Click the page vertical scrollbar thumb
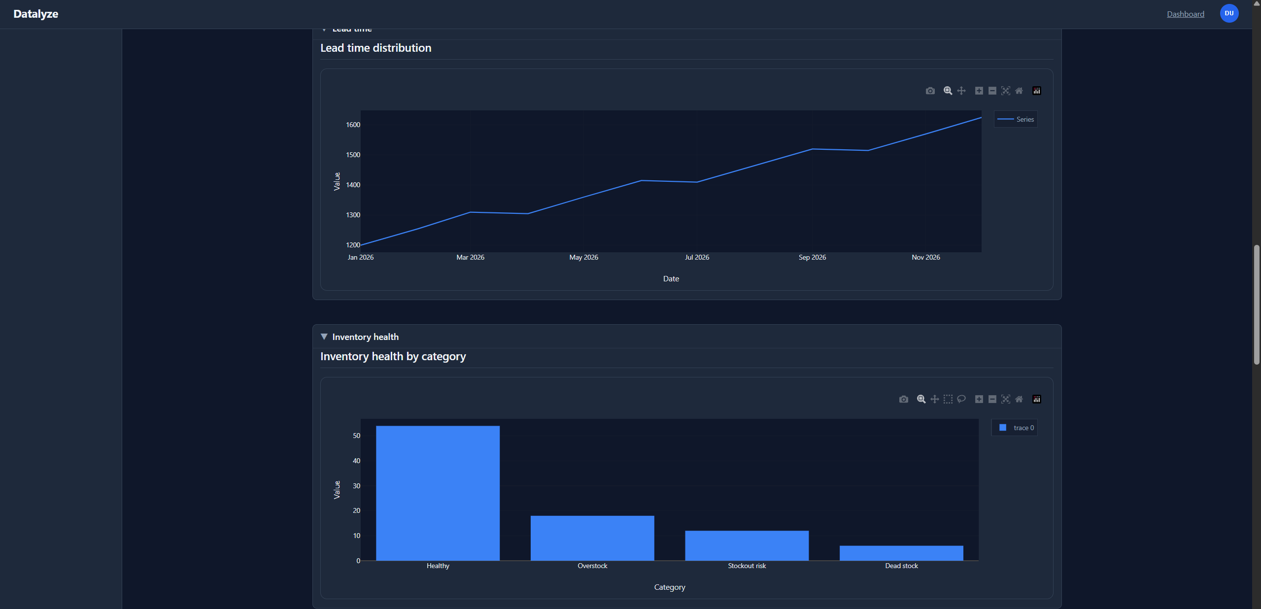The image size is (1261, 609). coord(1257,304)
